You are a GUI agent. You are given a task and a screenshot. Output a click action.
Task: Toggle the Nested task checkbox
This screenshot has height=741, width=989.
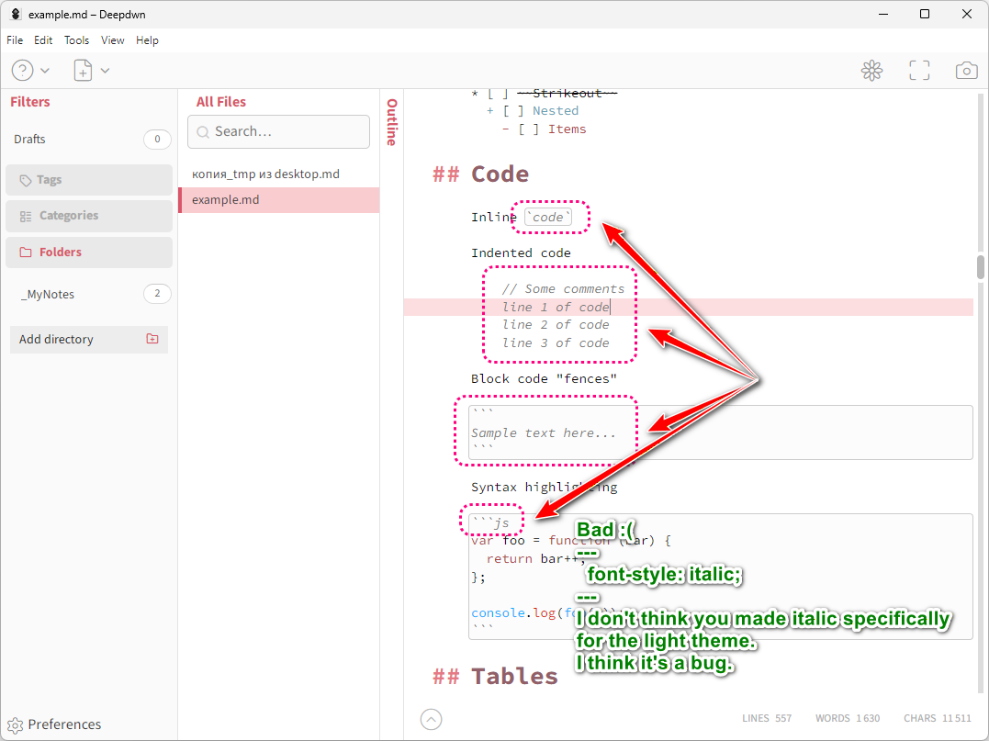pyautogui.click(x=513, y=111)
